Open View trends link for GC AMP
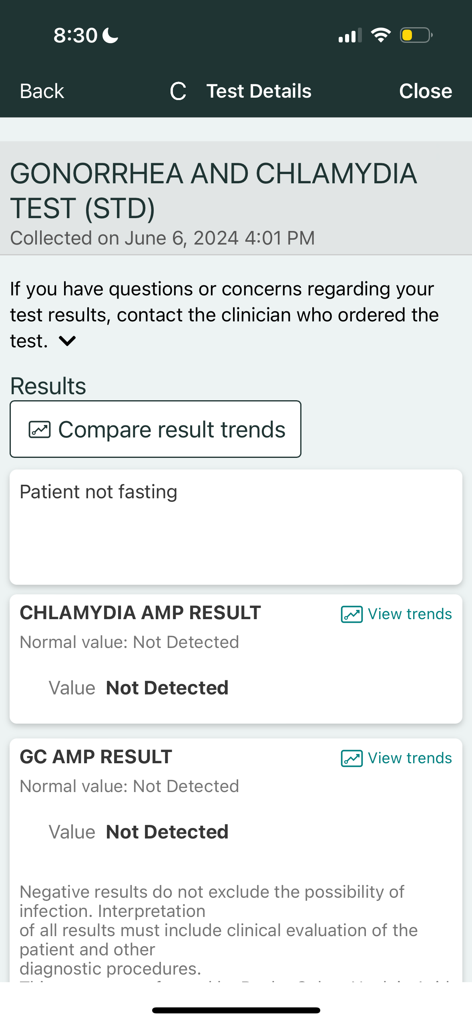 tap(410, 758)
